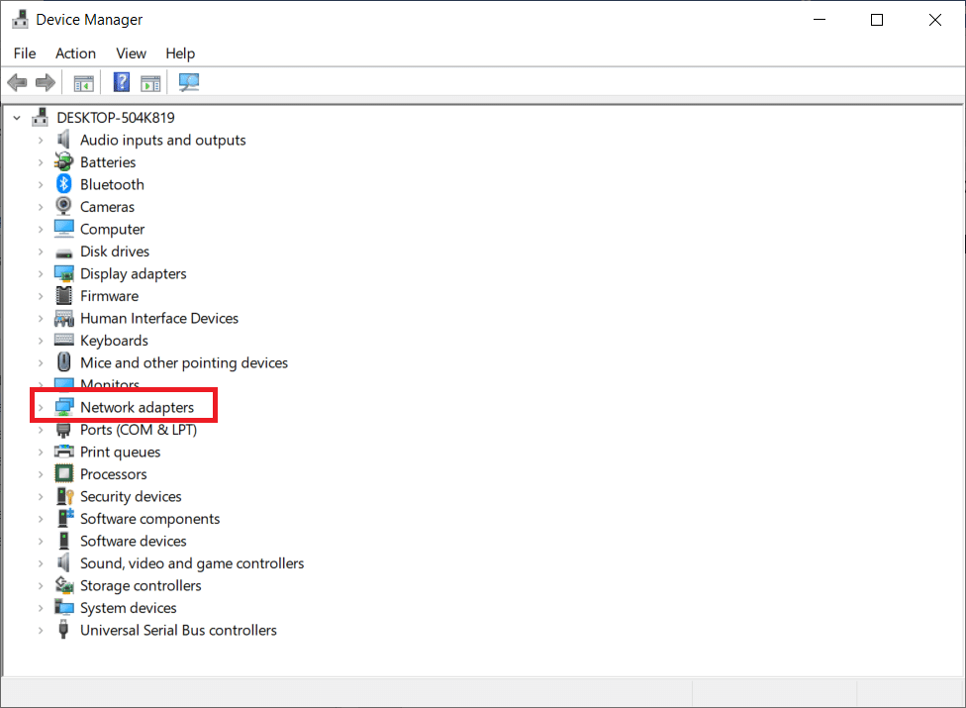Image resolution: width=966 pixels, height=708 pixels.
Task: Open the View menu
Action: [x=131, y=53]
